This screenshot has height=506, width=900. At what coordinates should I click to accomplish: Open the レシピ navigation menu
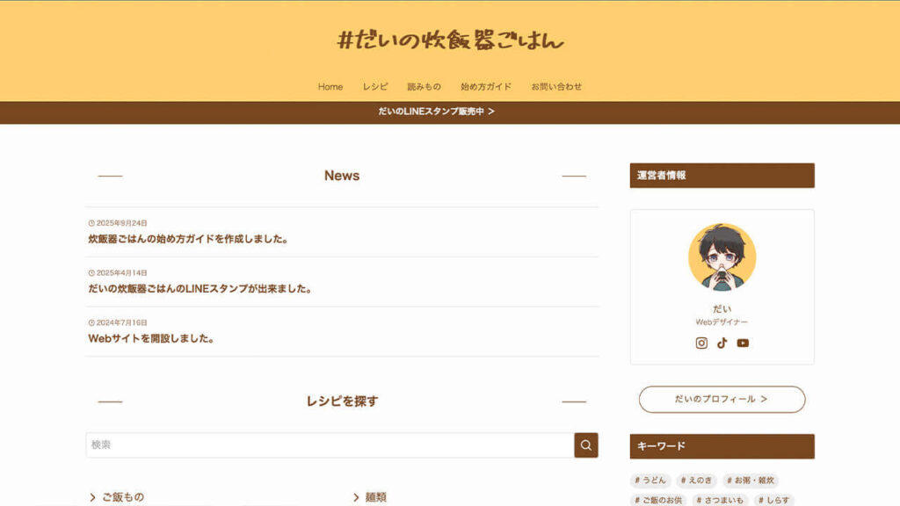375,87
